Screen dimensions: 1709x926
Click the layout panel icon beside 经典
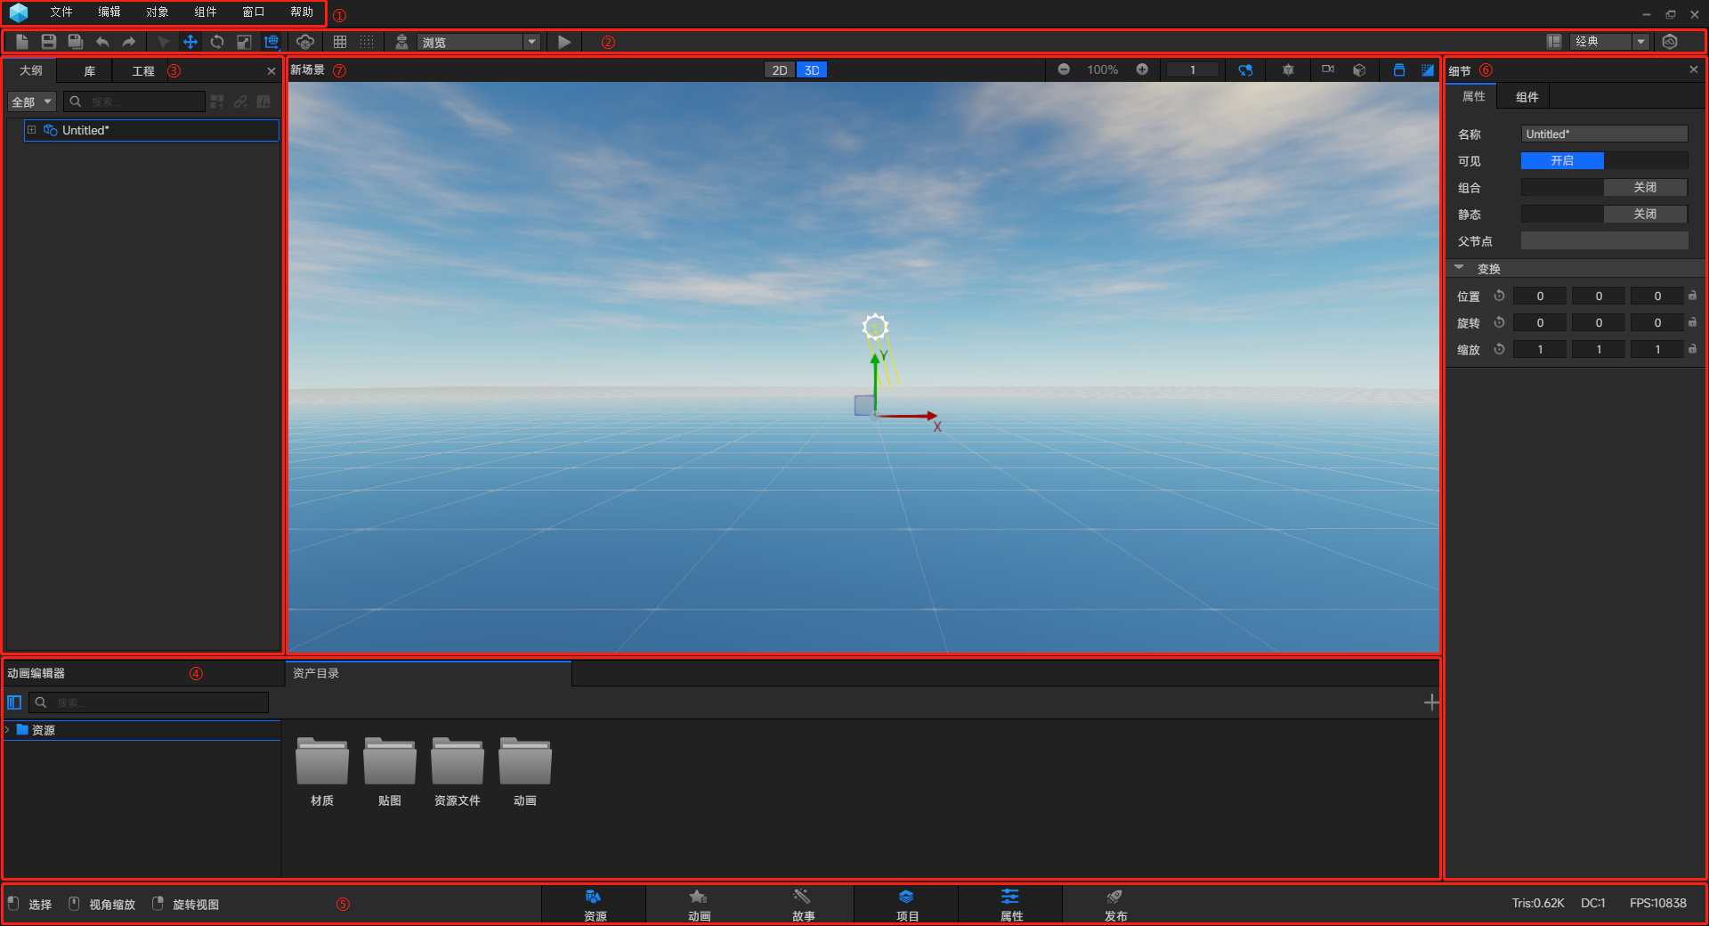(1554, 42)
